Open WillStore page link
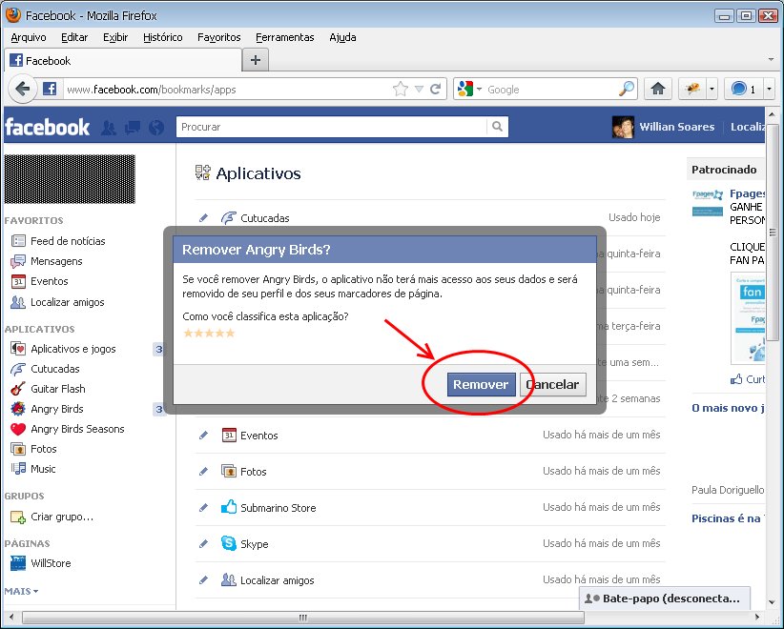The image size is (784, 629). pyautogui.click(x=51, y=563)
